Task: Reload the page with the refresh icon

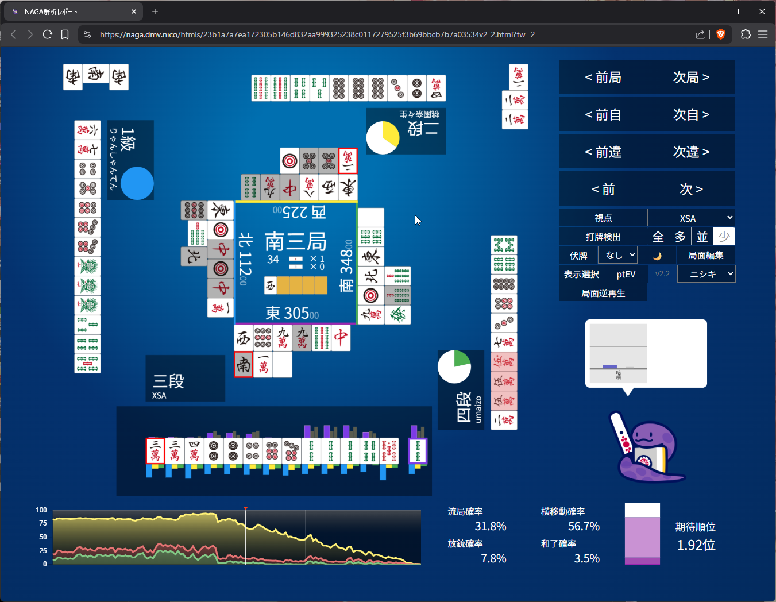Action: click(x=48, y=34)
